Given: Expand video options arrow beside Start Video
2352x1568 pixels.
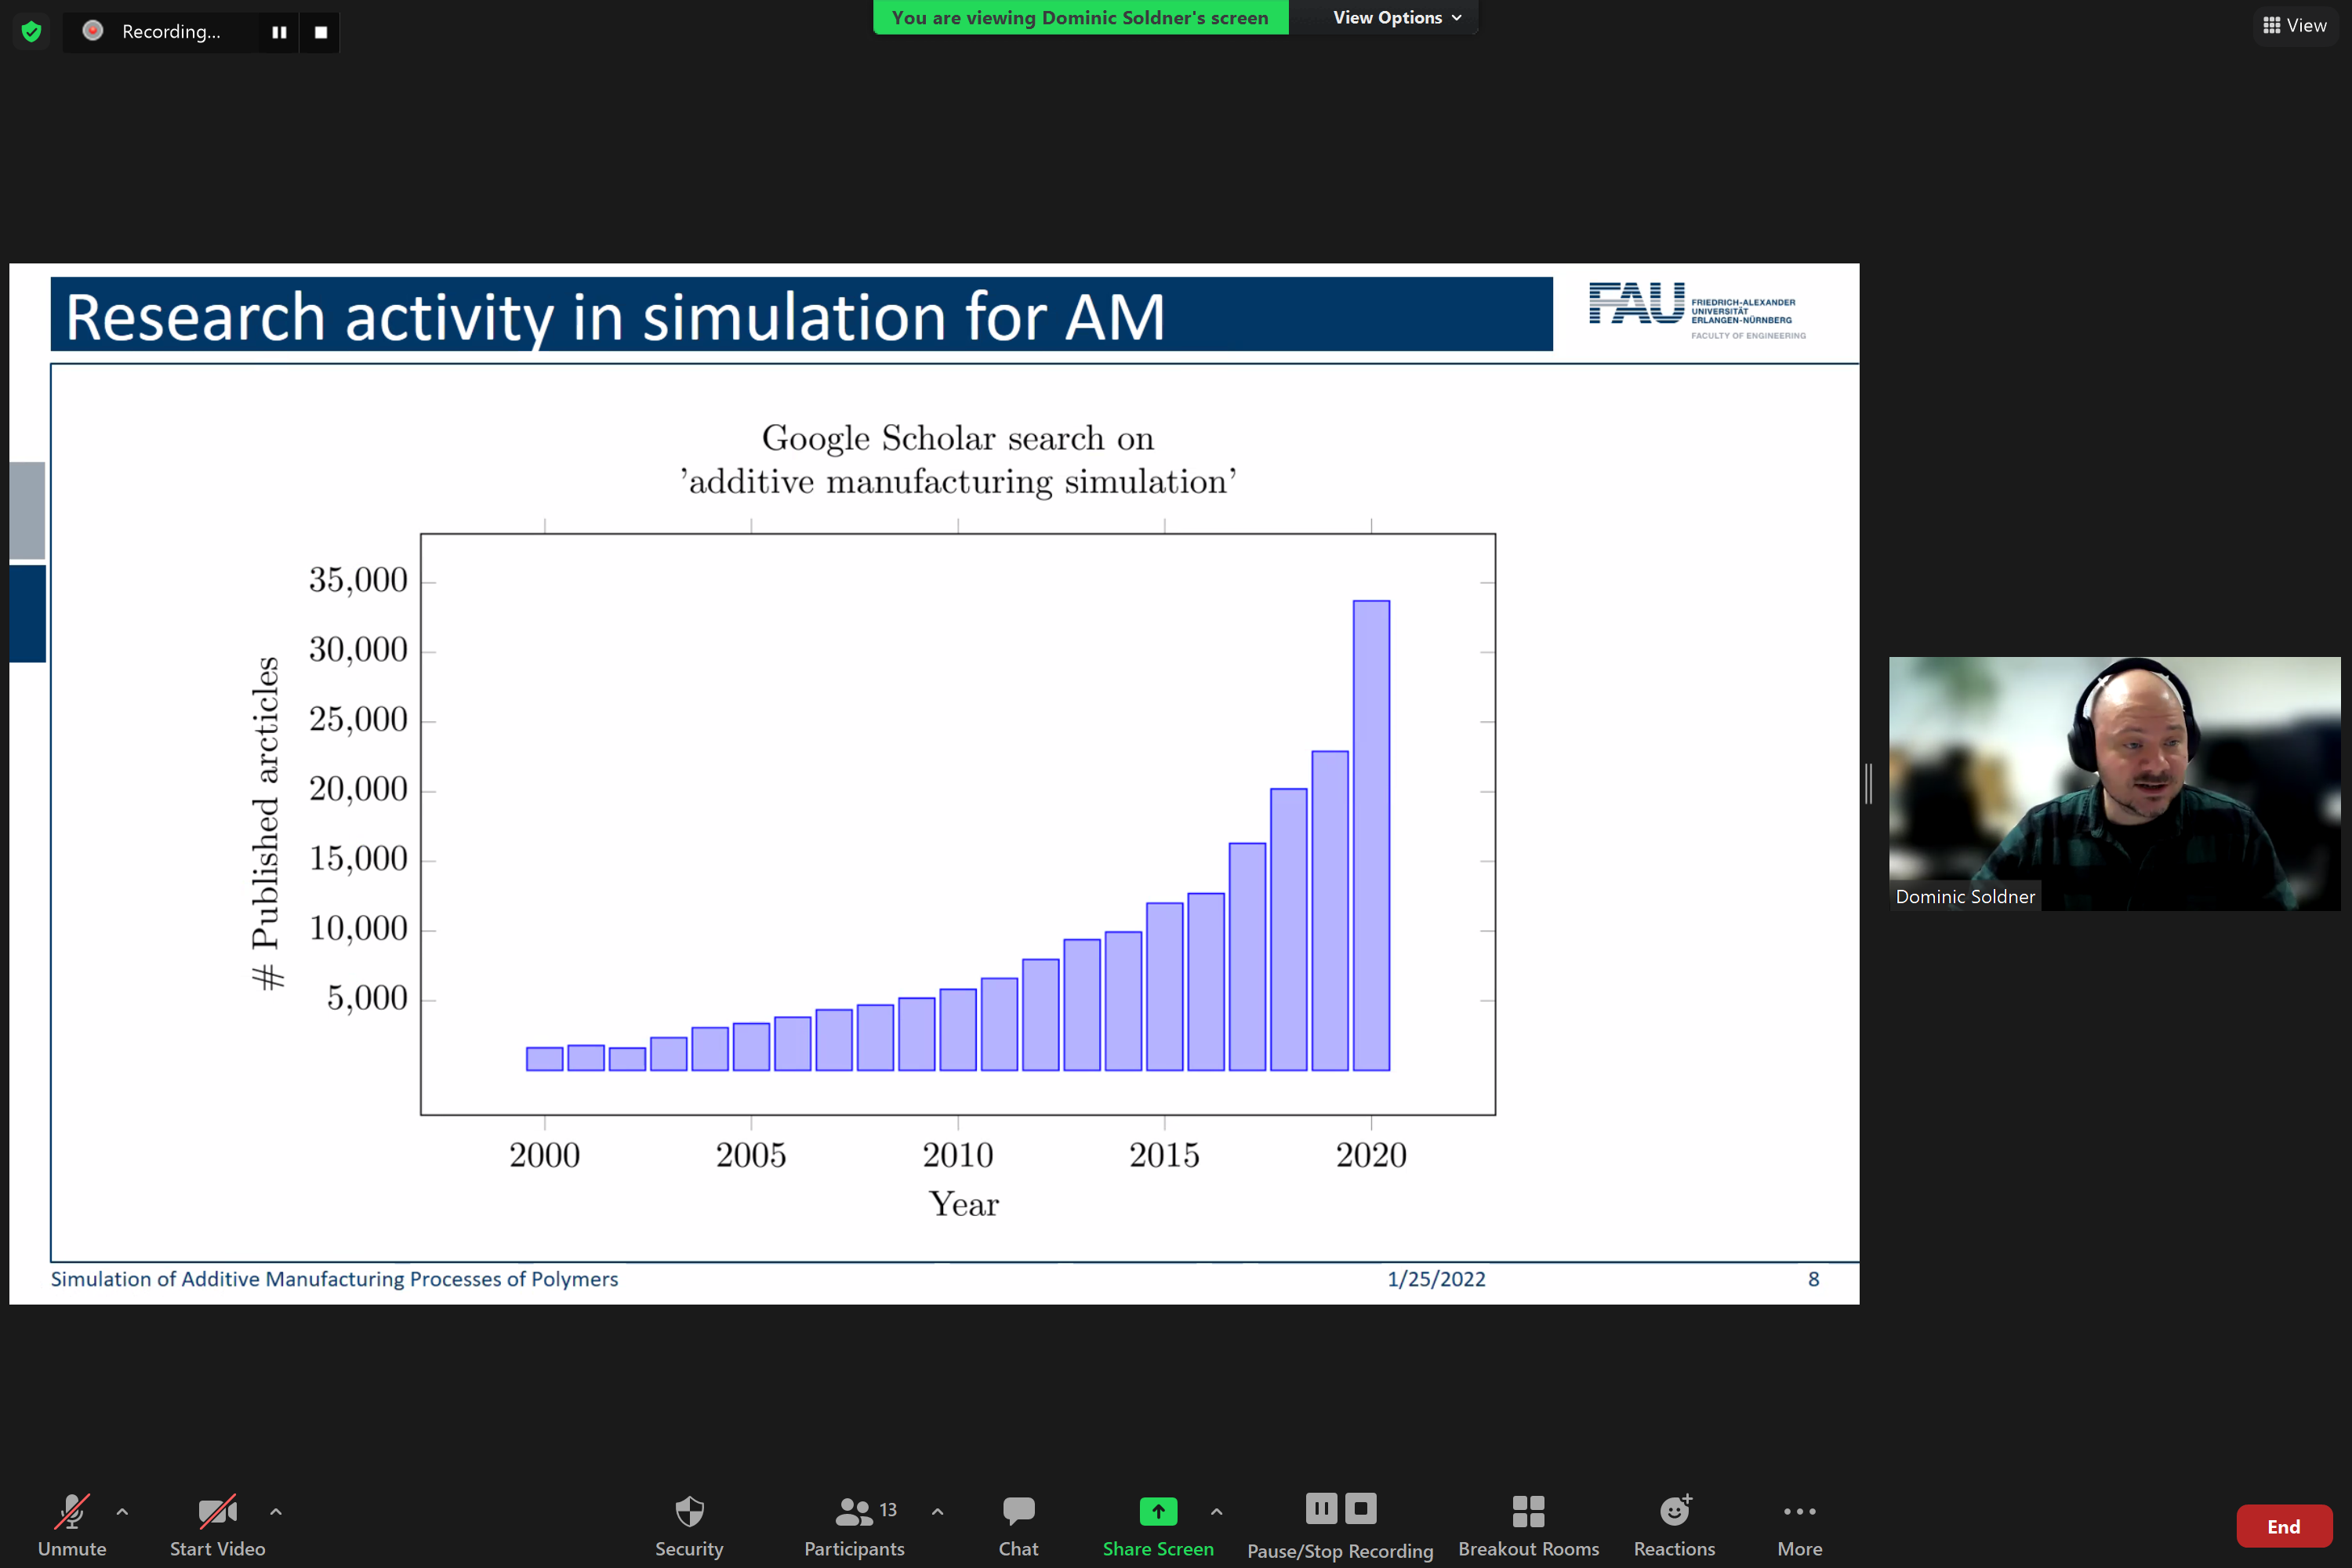Looking at the screenshot, I should [276, 1511].
